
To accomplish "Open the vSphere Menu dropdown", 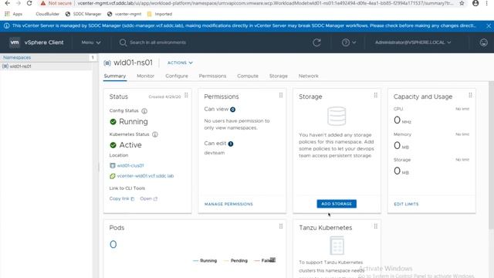I will pyautogui.click(x=91, y=42).
